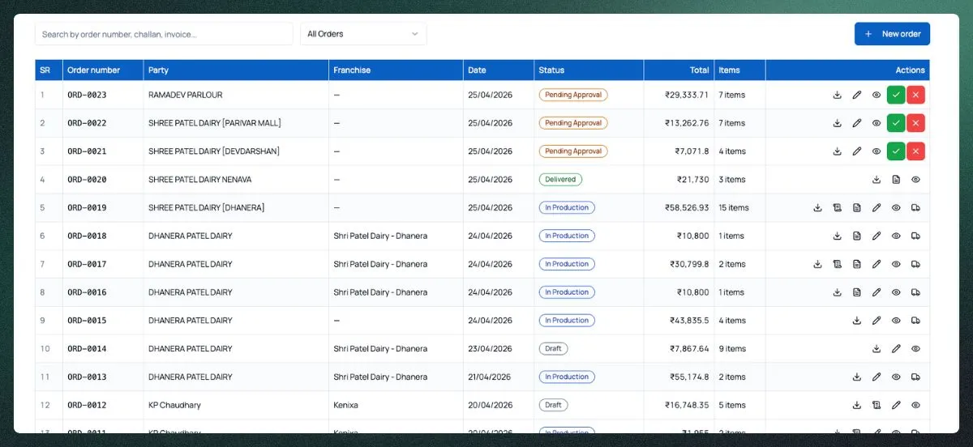This screenshot has height=447, width=973.
Task: Edit order ORD-0023 with pencil icon
Action: [x=856, y=95]
